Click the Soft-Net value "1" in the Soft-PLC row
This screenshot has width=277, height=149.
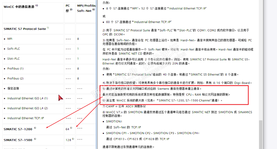(78, 49)
